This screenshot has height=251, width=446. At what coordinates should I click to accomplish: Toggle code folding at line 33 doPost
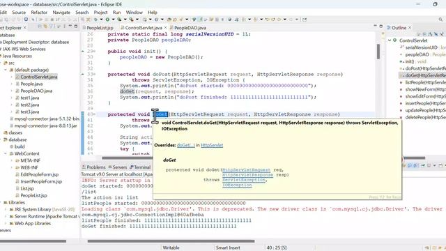pos(95,74)
